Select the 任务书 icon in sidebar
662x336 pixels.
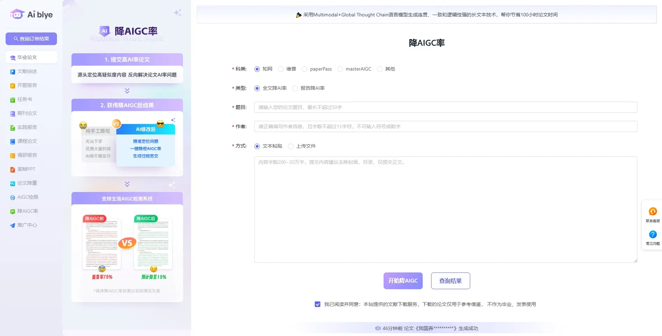coord(24,99)
